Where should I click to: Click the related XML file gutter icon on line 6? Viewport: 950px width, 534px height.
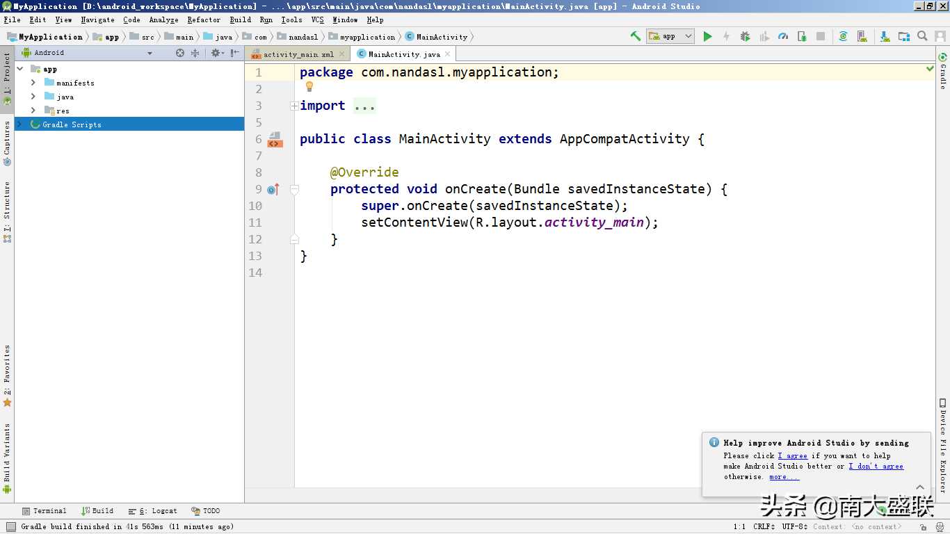pyautogui.click(x=275, y=140)
